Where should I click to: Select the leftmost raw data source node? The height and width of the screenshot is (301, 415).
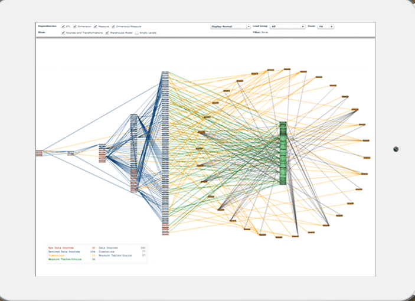tap(39, 152)
